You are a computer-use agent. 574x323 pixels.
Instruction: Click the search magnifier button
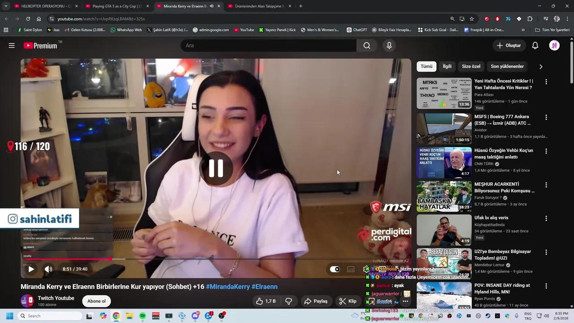coord(367,45)
